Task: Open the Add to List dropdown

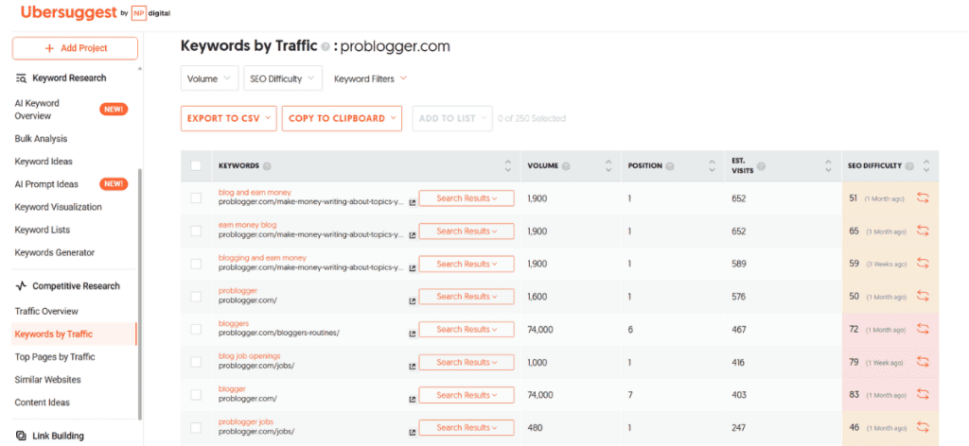Action: (453, 118)
